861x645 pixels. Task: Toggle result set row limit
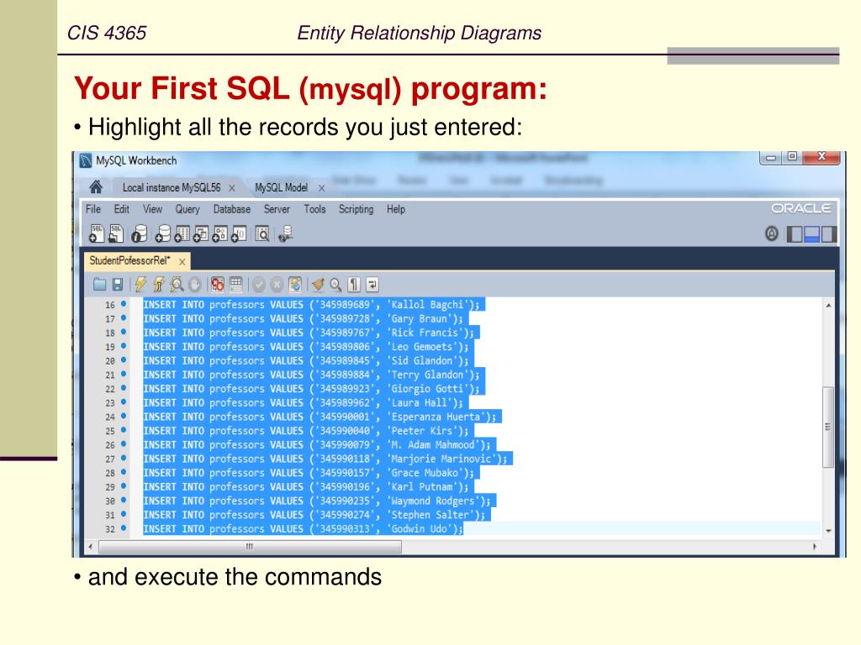pyautogui.click(x=235, y=284)
